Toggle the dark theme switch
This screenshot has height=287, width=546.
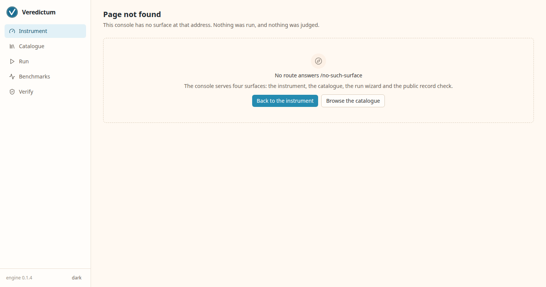77,278
